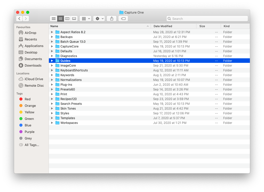Expand the selected Guides folder
This screenshot has width=264, height=192.
(x=52, y=61)
